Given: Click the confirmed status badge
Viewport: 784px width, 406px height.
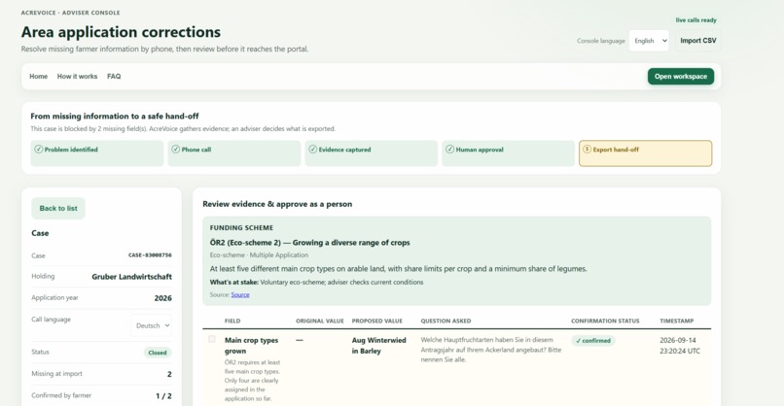Looking at the screenshot, I should point(593,341).
